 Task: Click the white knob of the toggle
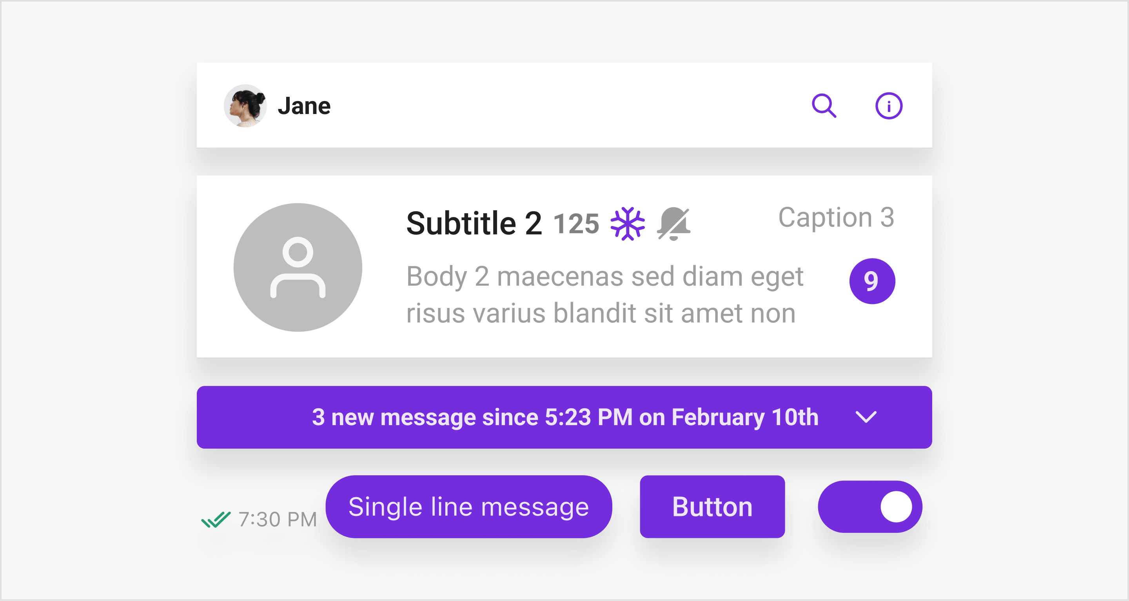click(896, 507)
